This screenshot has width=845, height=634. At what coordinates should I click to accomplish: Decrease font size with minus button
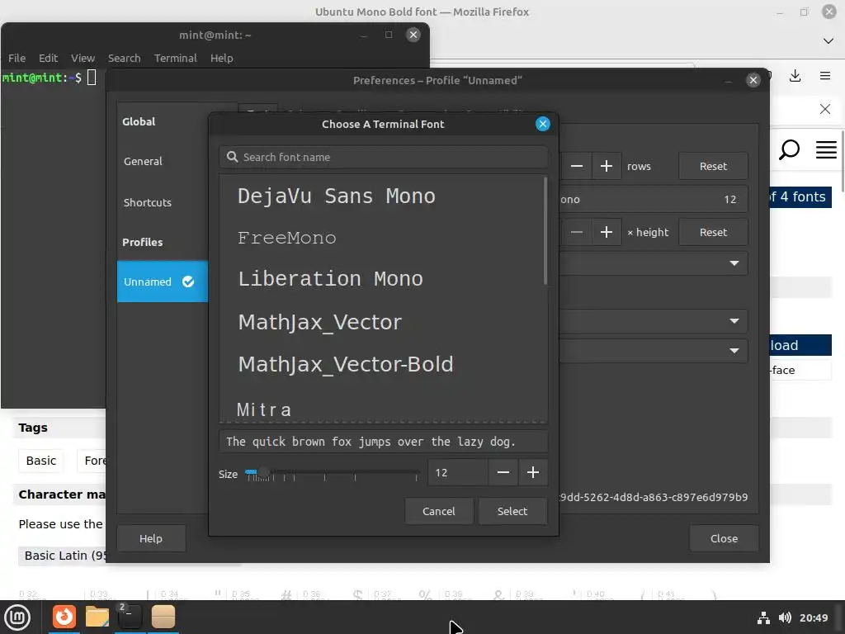click(x=503, y=473)
